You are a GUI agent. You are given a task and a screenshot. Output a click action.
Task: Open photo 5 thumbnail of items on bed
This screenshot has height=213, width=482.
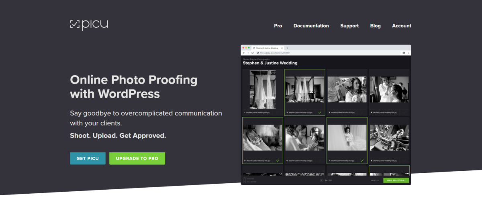point(263,137)
